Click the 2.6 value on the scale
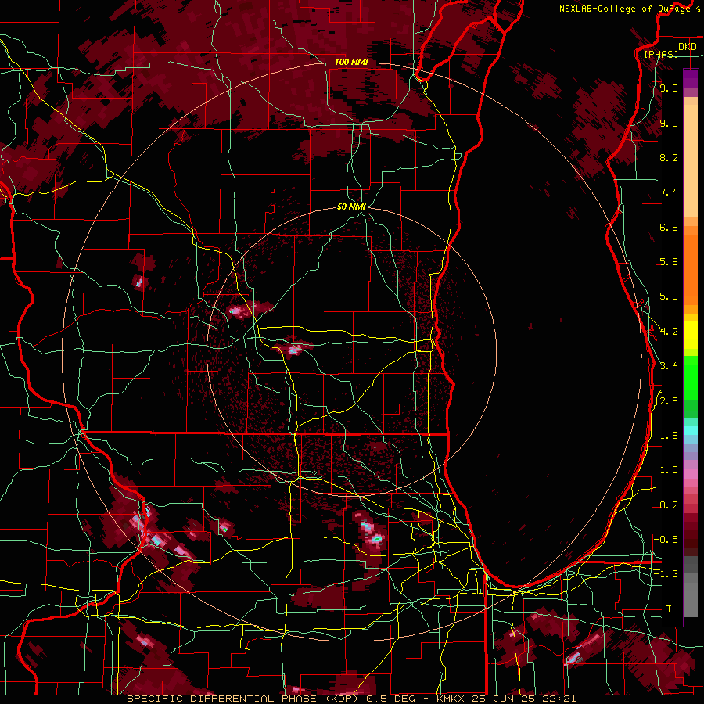The image size is (704, 704). [x=669, y=401]
